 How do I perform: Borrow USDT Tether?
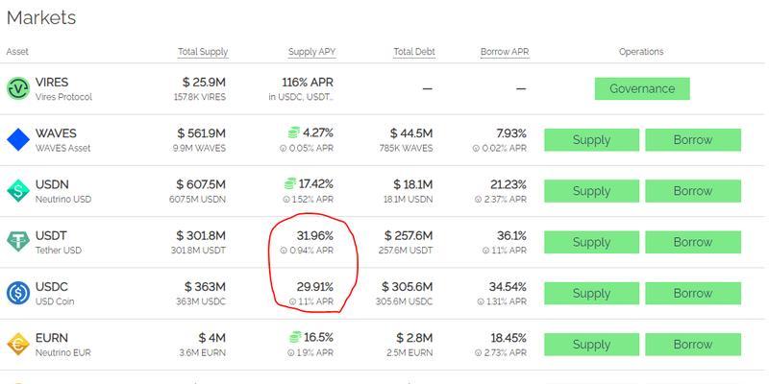coord(693,242)
